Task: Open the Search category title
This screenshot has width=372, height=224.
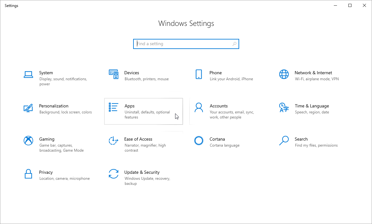Action: click(x=301, y=139)
